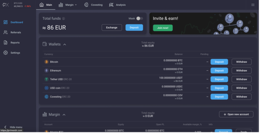Screen dimensions: 260x133
Task: Collapse the Margin section chevron
Action: (x=64, y=115)
